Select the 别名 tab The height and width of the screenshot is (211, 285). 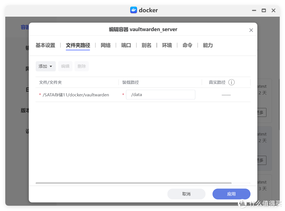pos(146,45)
